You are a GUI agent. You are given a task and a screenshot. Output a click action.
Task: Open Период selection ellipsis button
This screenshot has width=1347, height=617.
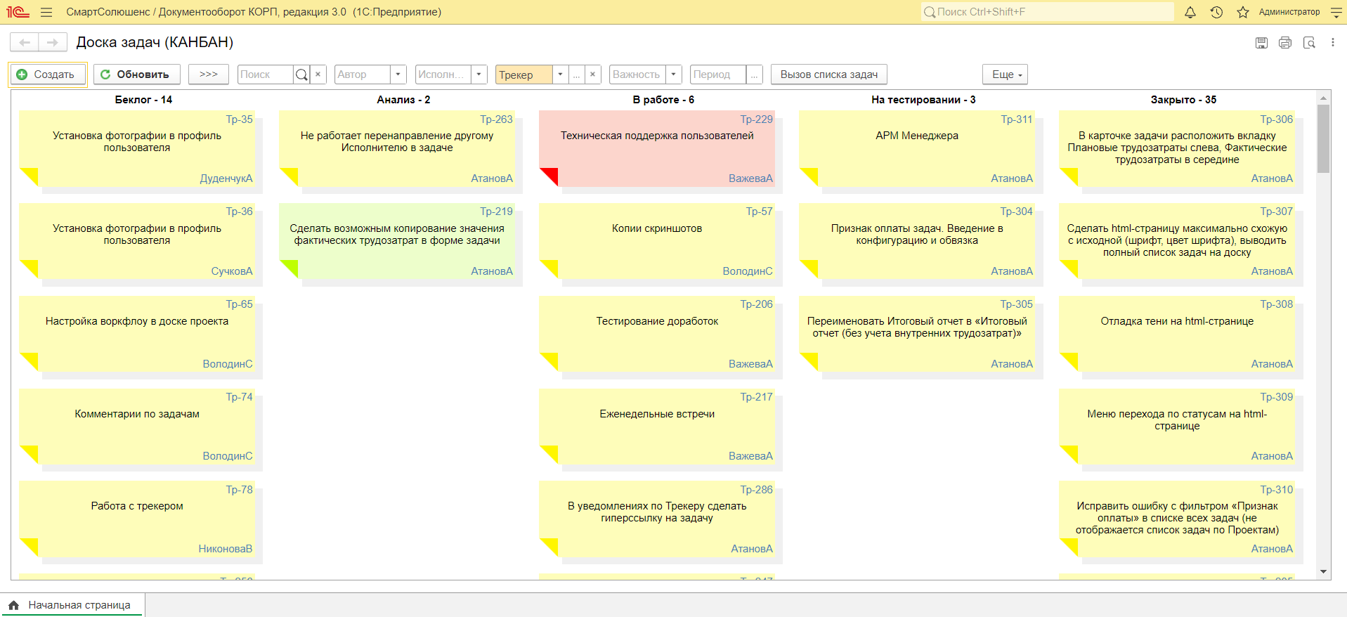pyautogui.click(x=754, y=74)
